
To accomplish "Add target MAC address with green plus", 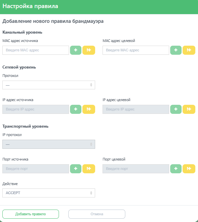I will click(176, 50).
